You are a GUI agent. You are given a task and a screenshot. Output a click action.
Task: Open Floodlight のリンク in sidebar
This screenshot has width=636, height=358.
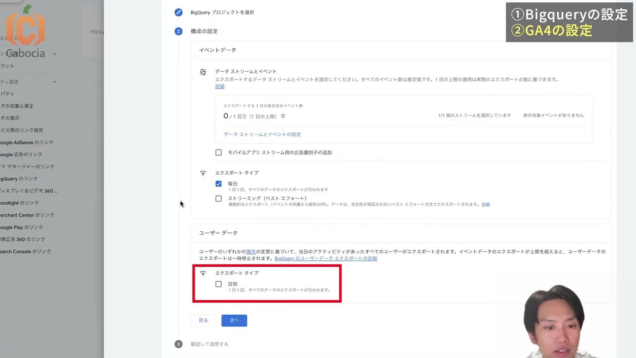pyautogui.click(x=20, y=203)
